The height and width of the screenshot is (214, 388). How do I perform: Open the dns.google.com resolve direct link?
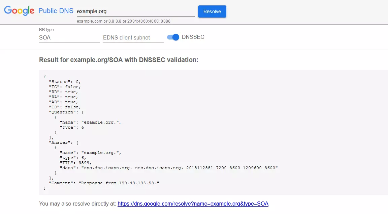(x=193, y=204)
